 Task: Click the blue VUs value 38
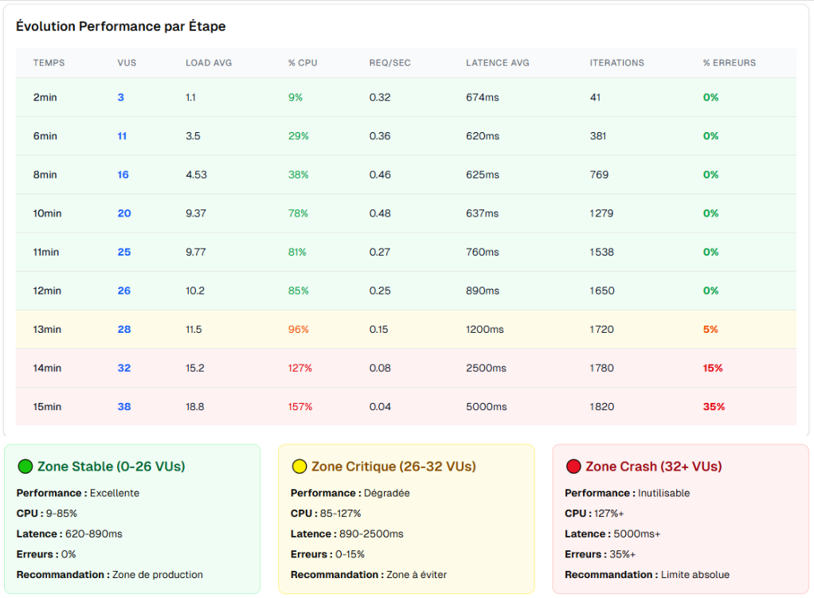click(124, 407)
